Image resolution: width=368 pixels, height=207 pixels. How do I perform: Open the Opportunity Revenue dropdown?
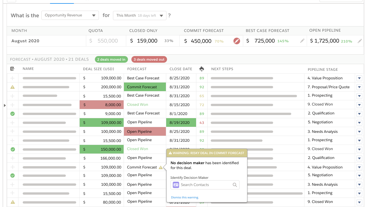[70, 16]
